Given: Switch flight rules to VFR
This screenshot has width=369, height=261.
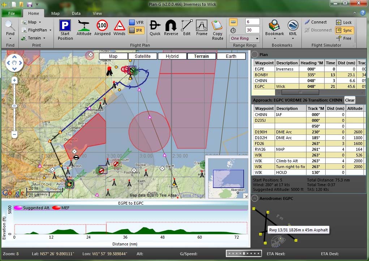Looking at the screenshot, I should click(x=137, y=22).
